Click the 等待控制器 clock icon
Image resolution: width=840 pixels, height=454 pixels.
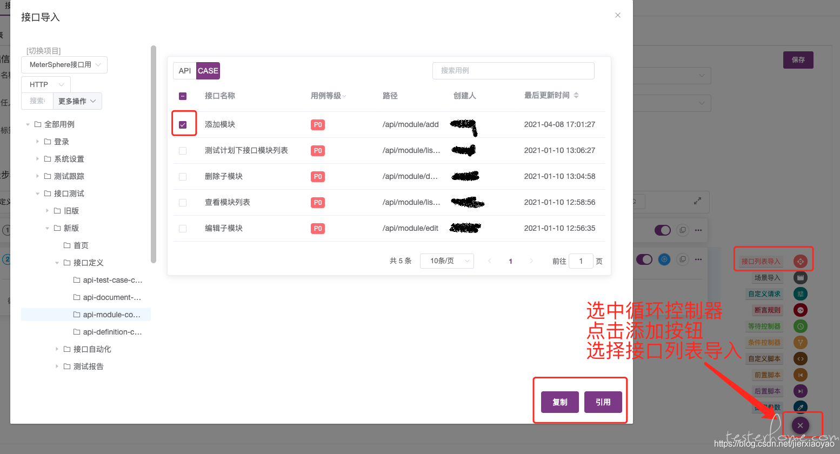[800, 326]
